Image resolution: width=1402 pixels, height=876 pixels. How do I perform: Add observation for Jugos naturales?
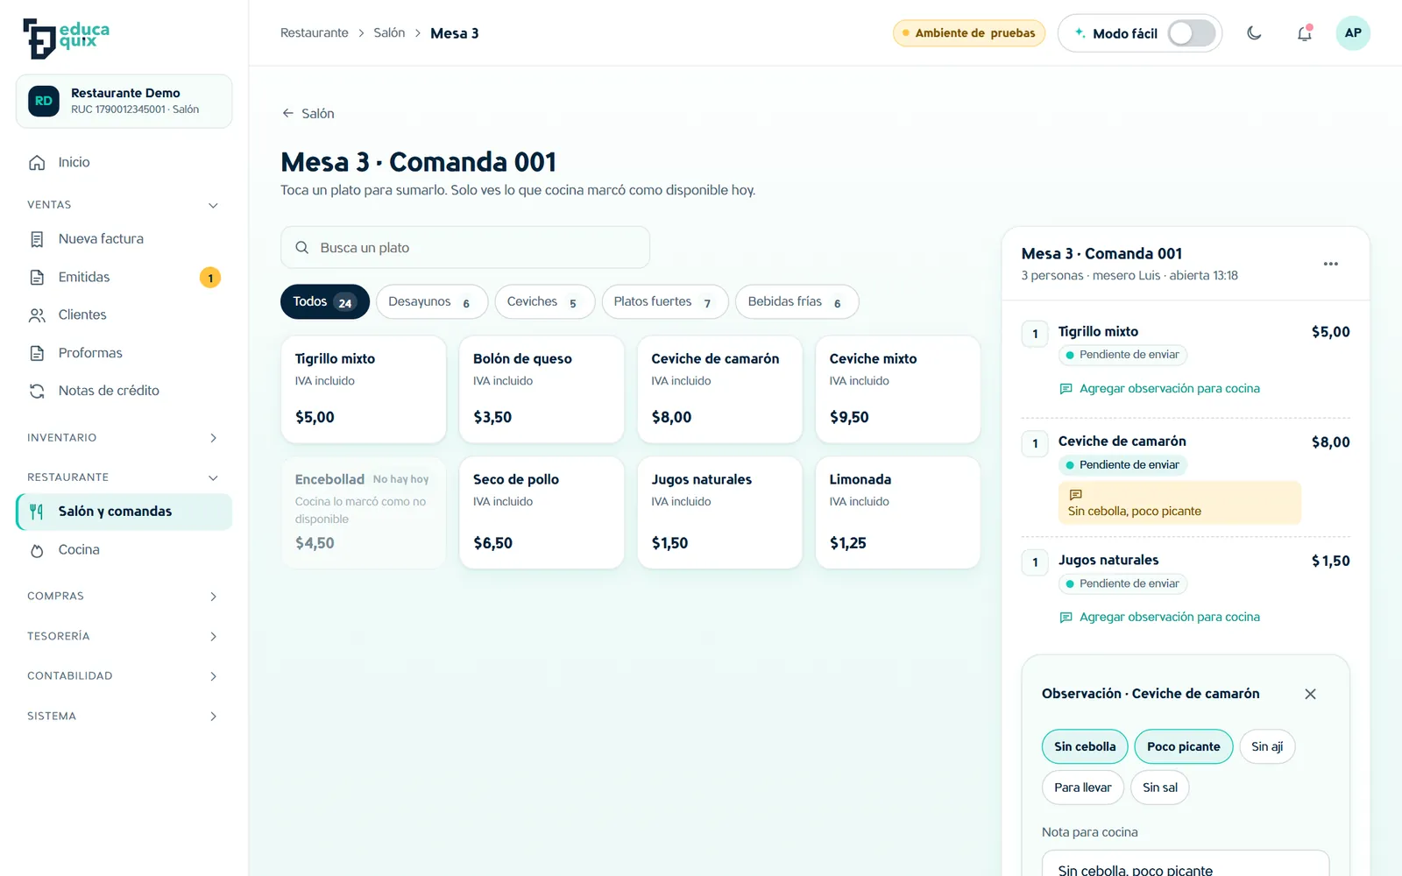coord(1160,618)
